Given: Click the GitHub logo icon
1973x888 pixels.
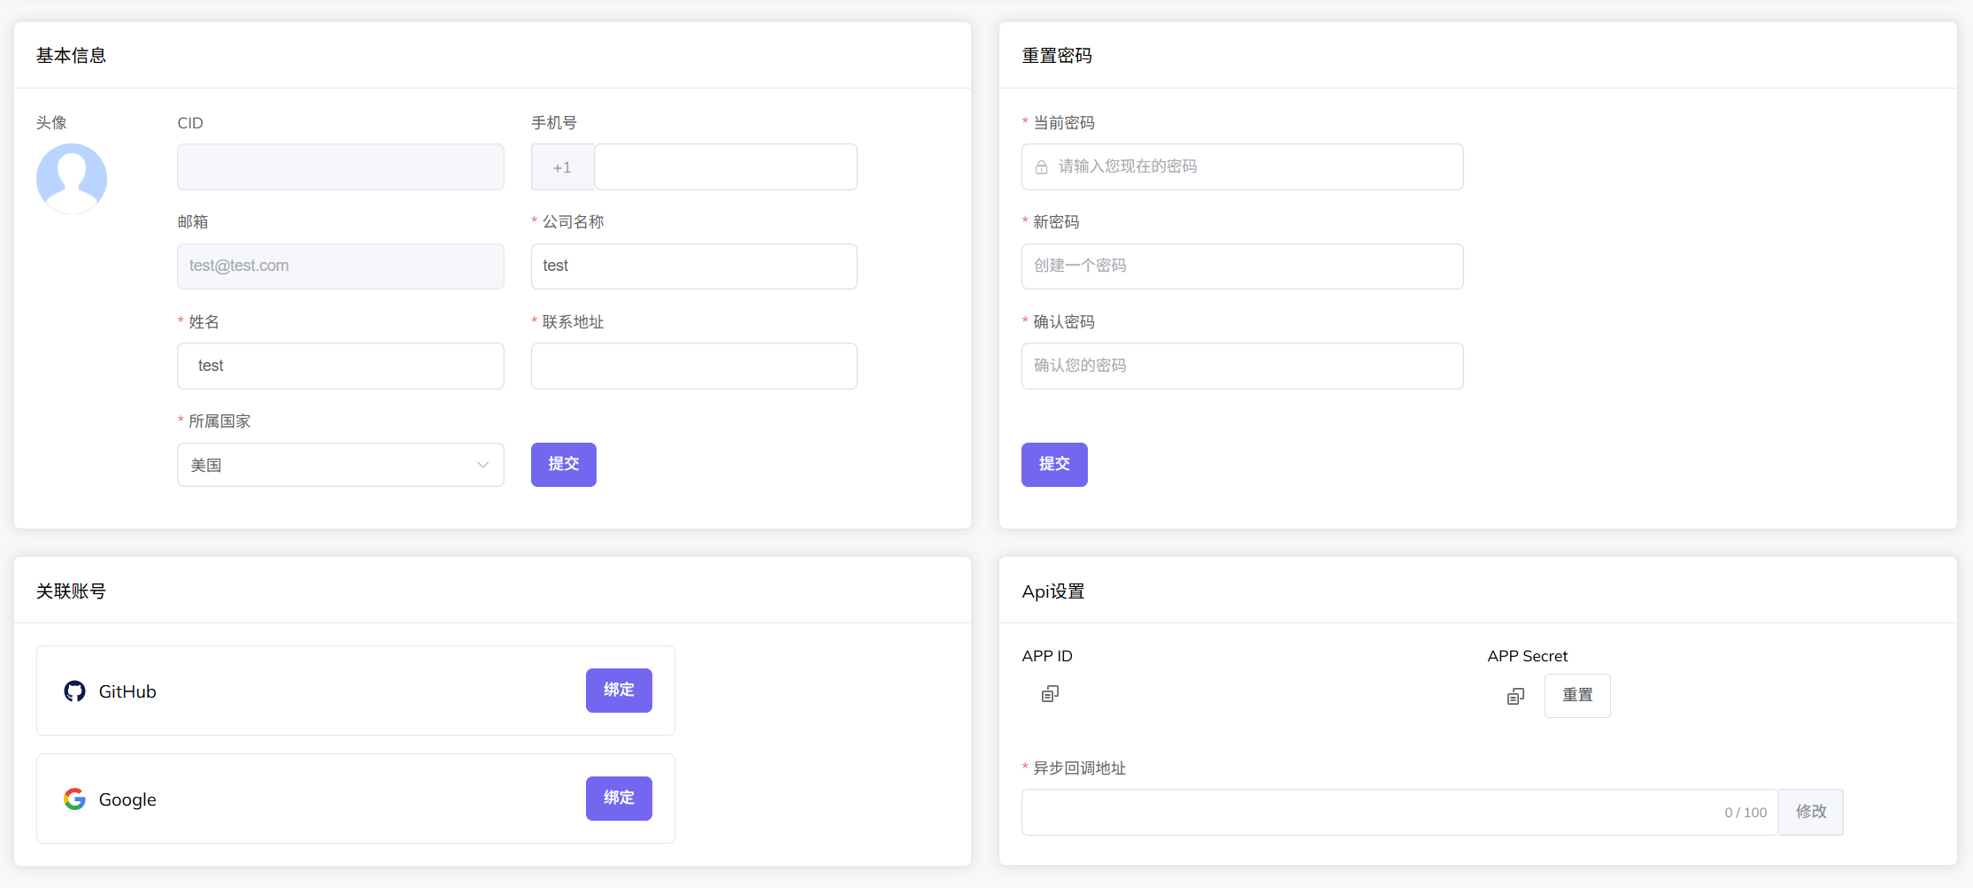Looking at the screenshot, I should coord(75,691).
